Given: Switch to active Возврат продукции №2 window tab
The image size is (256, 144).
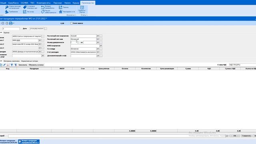Looking at the screenshot, I should [29, 142].
